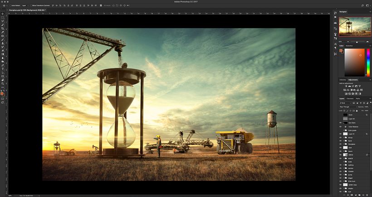Enable the Auto-Select checkbox
The image size is (372, 197).
pyautogui.click(x=10, y=6)
